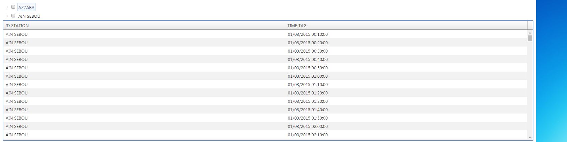Select the row timed 01/03/2015 00:10:00

coord(308,34)
